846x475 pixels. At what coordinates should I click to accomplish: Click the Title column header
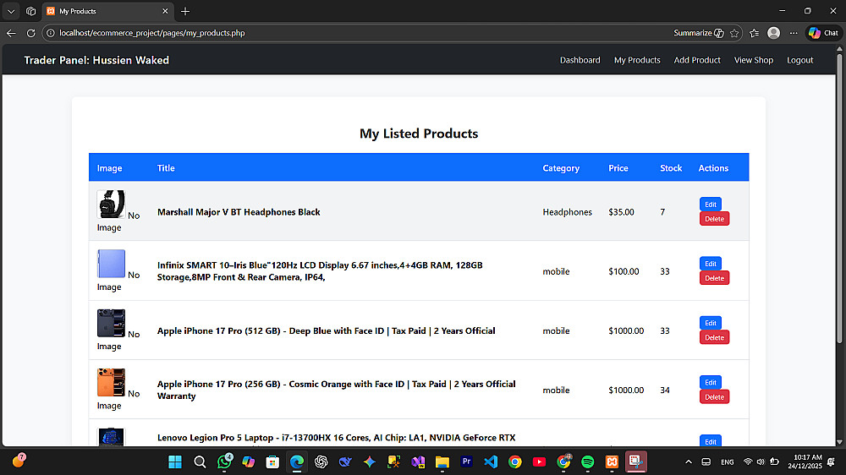pyautogui.click(x=166, y=168)
